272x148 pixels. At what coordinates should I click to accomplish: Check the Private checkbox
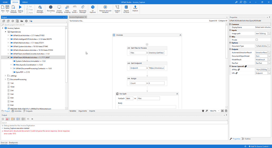257,40
